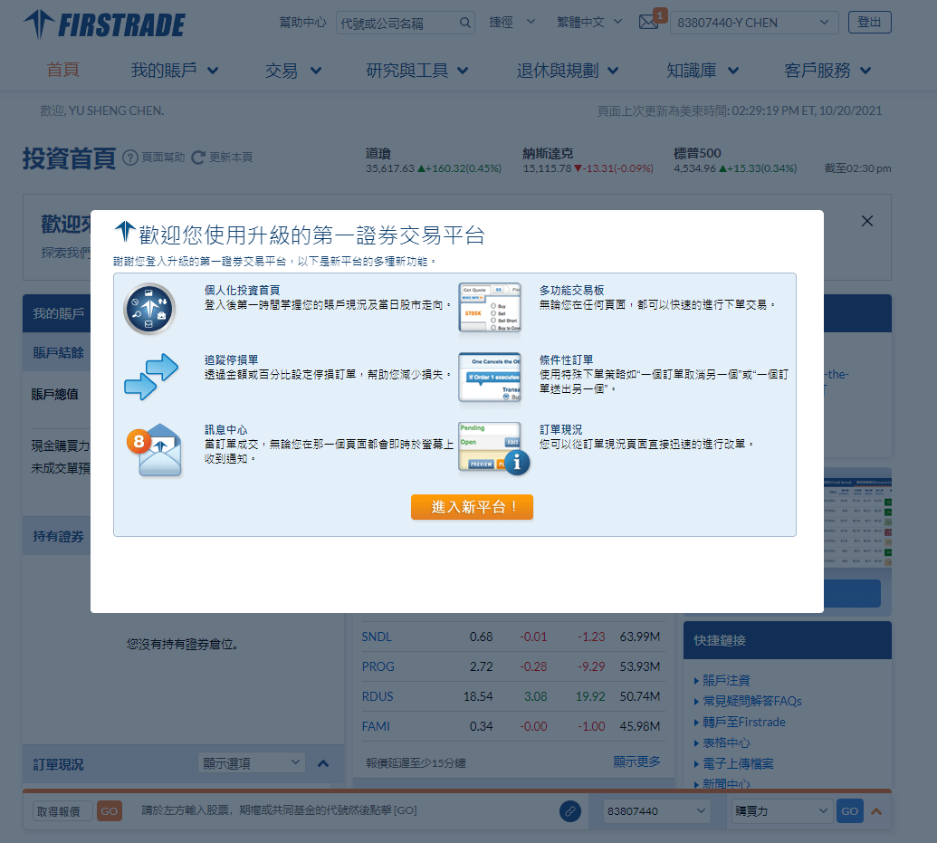The image size is (937, 843).
Task: Collapse the order status panel chevron
Action: pos(323,763)
